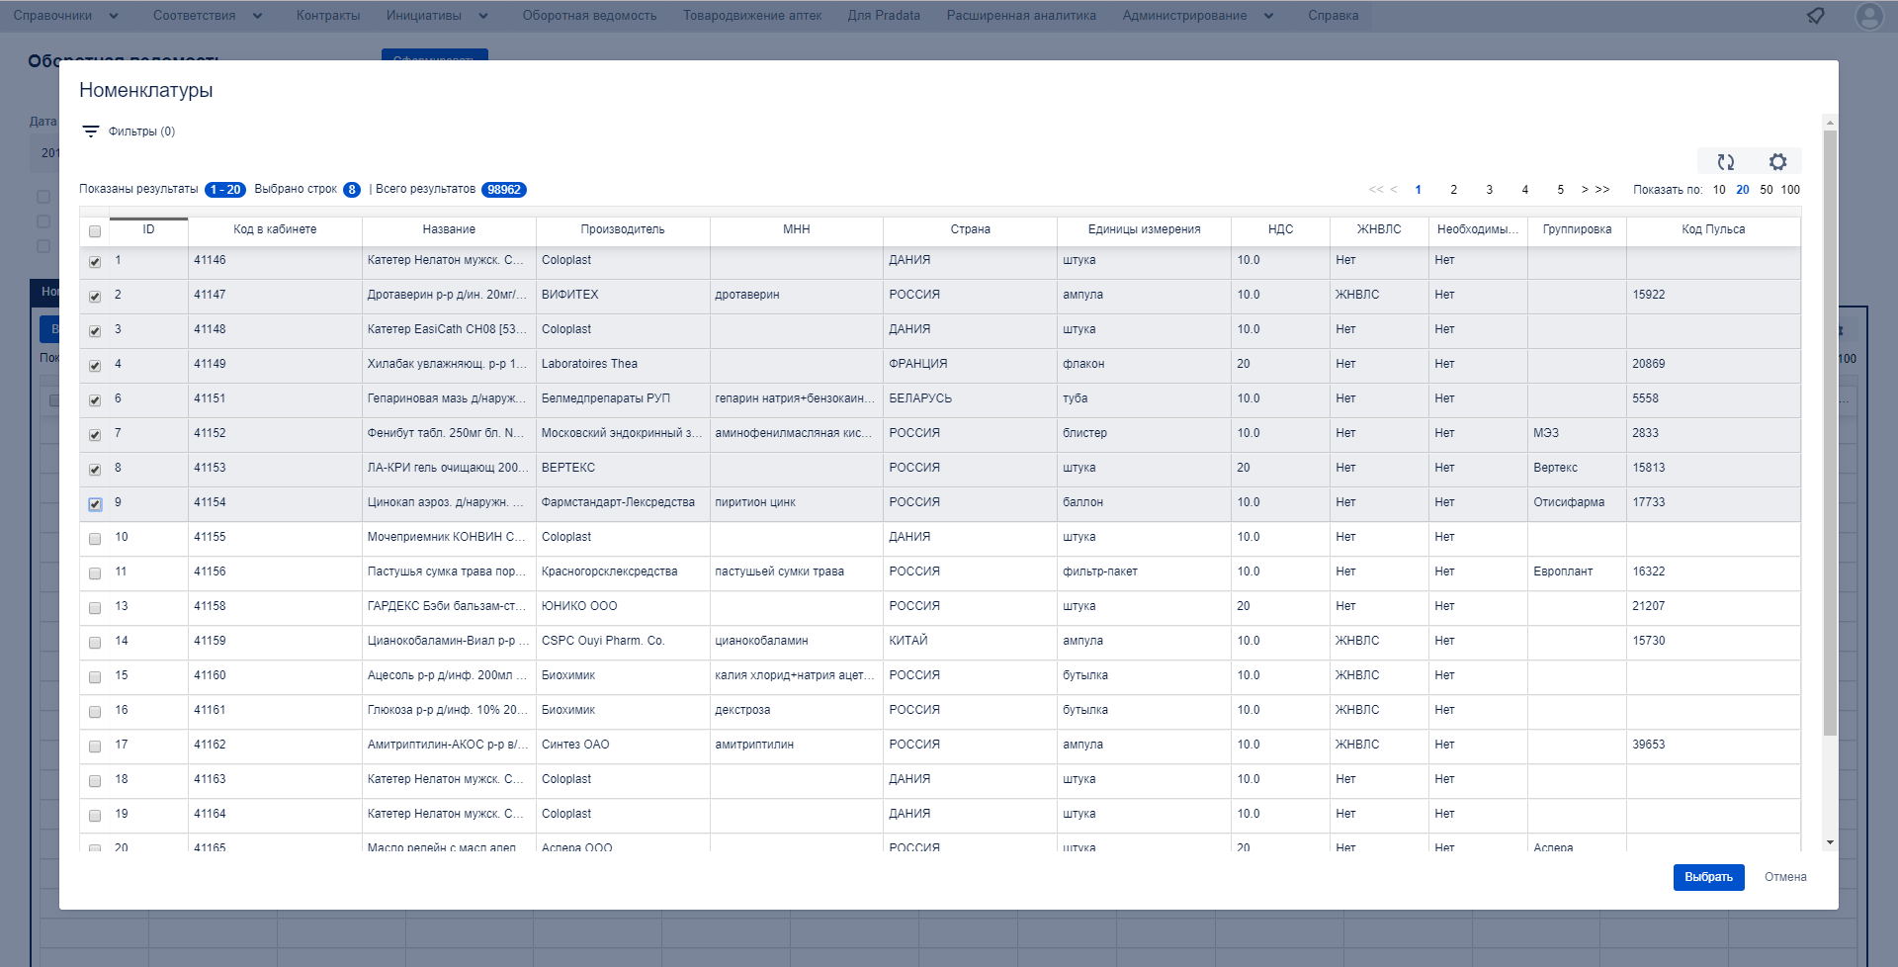Sort by the Название column header
Screen dimensions: 1898x967
[x=449, y=229]
